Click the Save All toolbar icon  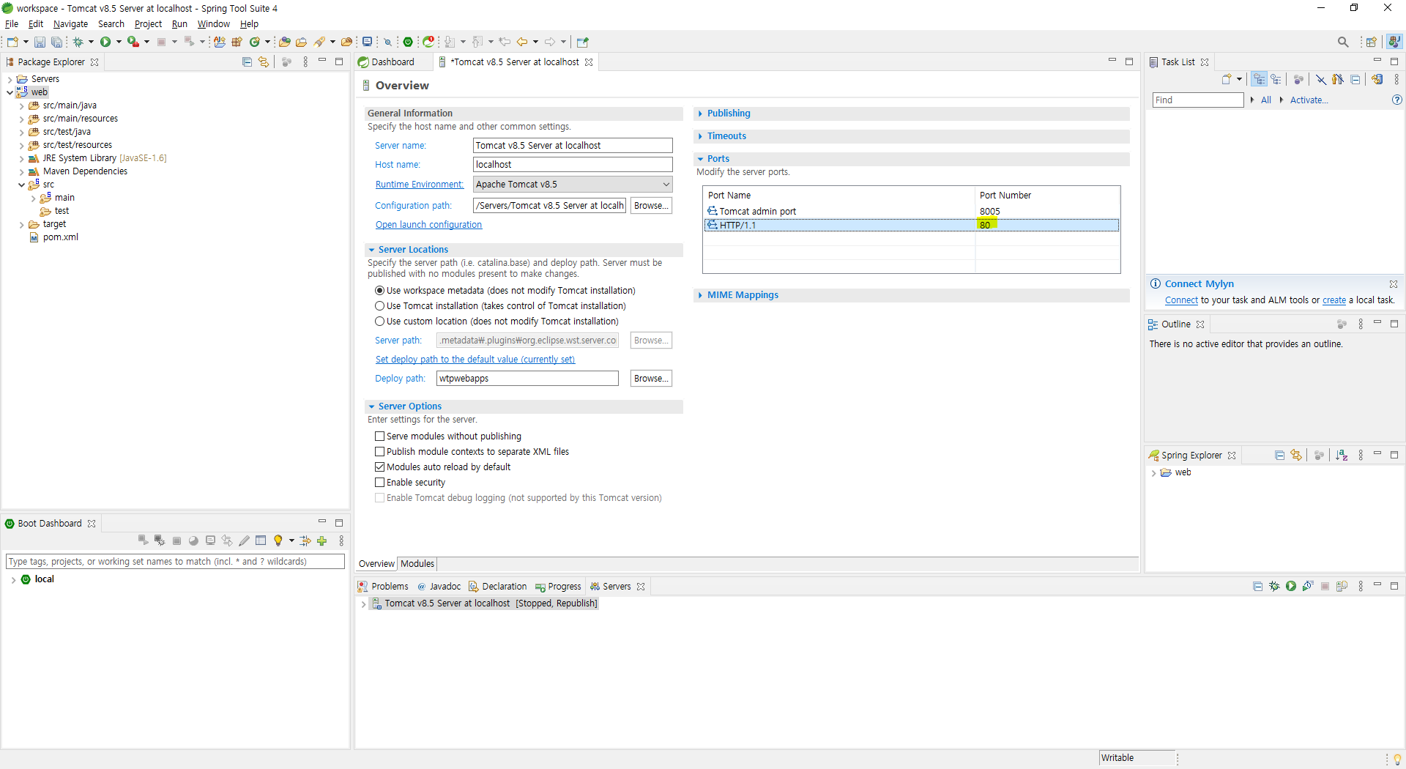tap(56, 42)
